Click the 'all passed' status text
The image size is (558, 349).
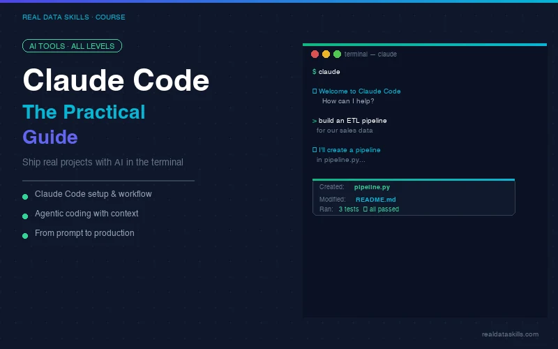click(384, 209)
